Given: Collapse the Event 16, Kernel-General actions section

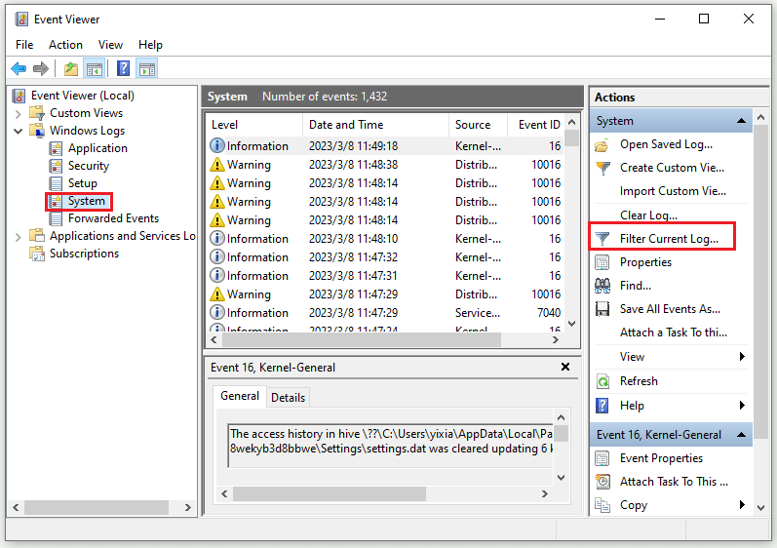Looking at the screenshot, I should click(x=741, y=435).
